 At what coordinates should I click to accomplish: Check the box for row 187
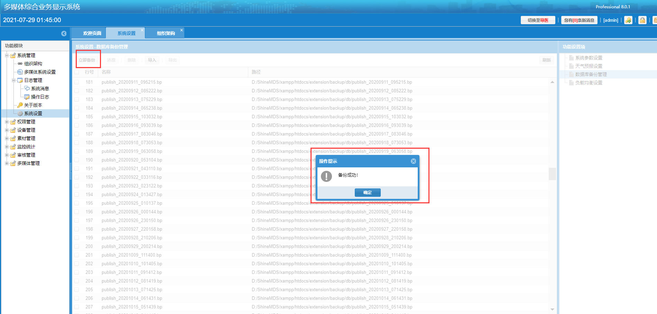click(77, 134)
